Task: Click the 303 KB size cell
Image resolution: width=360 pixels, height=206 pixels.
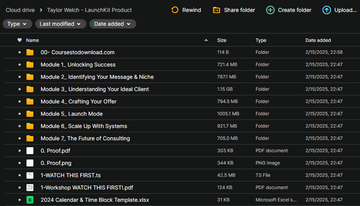Action: coord(225,151)
